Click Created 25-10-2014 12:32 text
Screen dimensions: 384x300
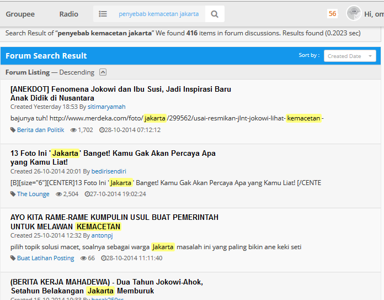click(x=46, y=235)
